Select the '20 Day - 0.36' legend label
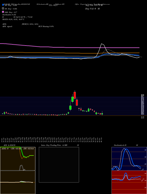147x194 pixels. click(x=11, y=5)
